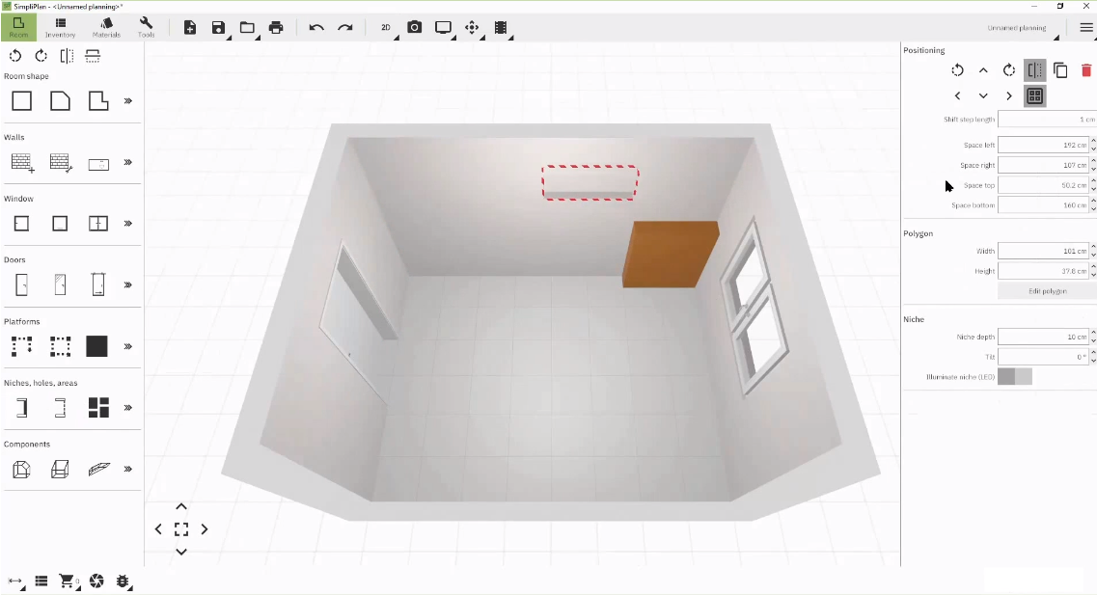1097x595 pixels.
Task: Toggle the grid alignment button under Positioning
Action: [1034, 95]
